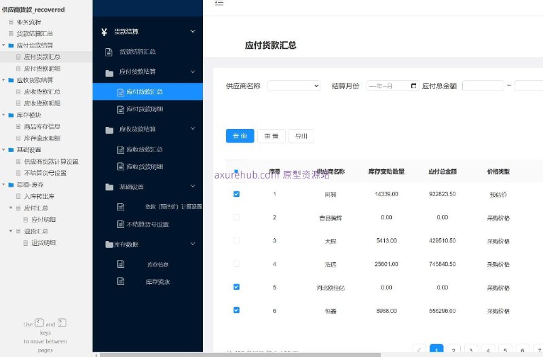543x357 pixels.
Task: Collapse sidebar 应收货款结算 using its chevron
Action: pyautogui.click(x=193, y=129)
